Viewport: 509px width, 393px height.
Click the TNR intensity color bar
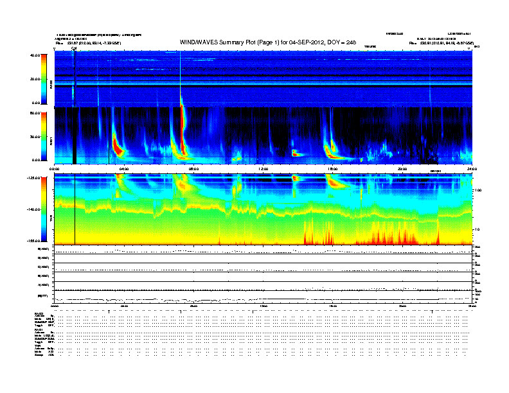(x=44, y=209)
